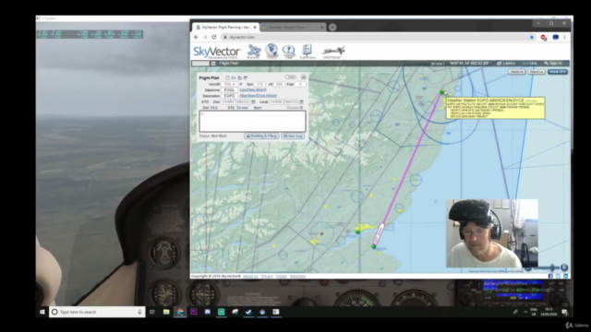Open the Airports section in SkyVector header
Viewport: 591px width, 332px height.
254,52
